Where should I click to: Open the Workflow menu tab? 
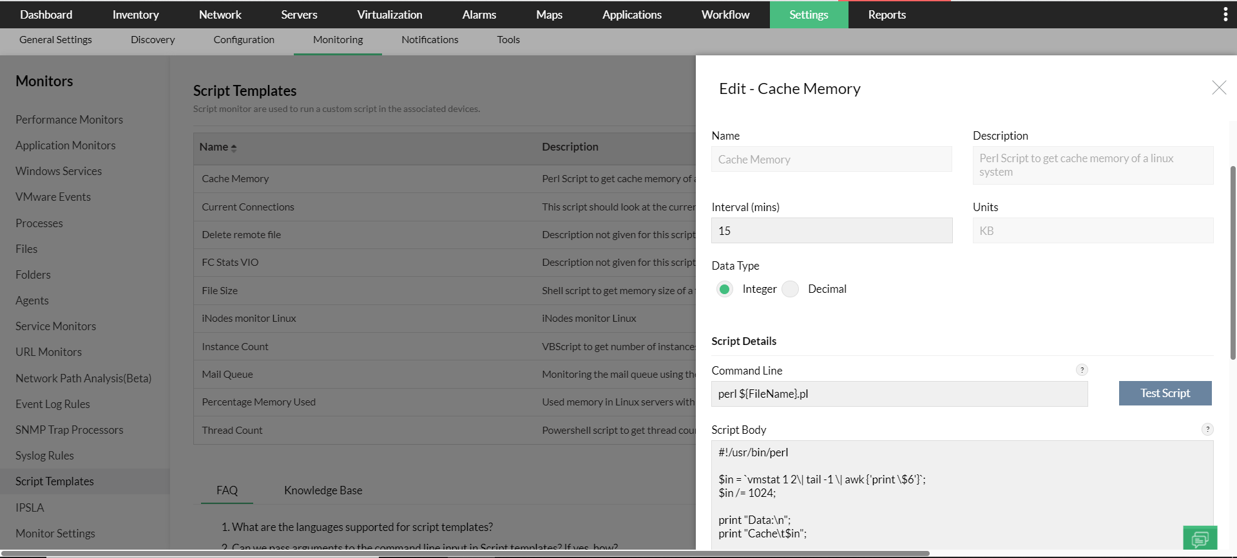tap(725, 15)
